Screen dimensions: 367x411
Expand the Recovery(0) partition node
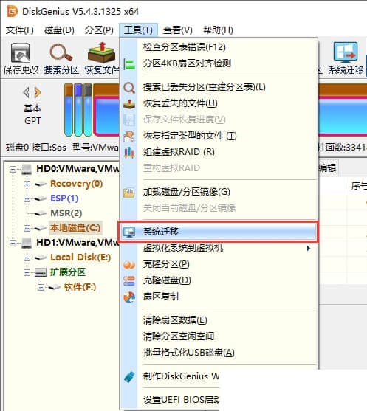pyautogui.click(x=27, y=184)
